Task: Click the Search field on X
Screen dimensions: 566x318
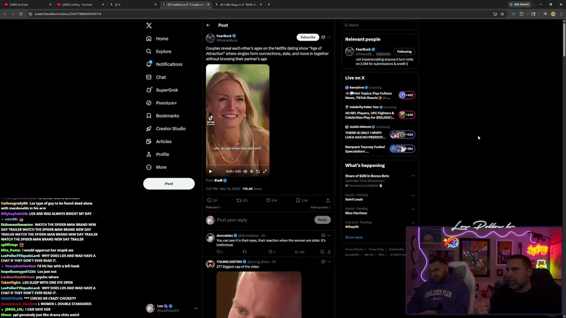Action: click(380, 25)
